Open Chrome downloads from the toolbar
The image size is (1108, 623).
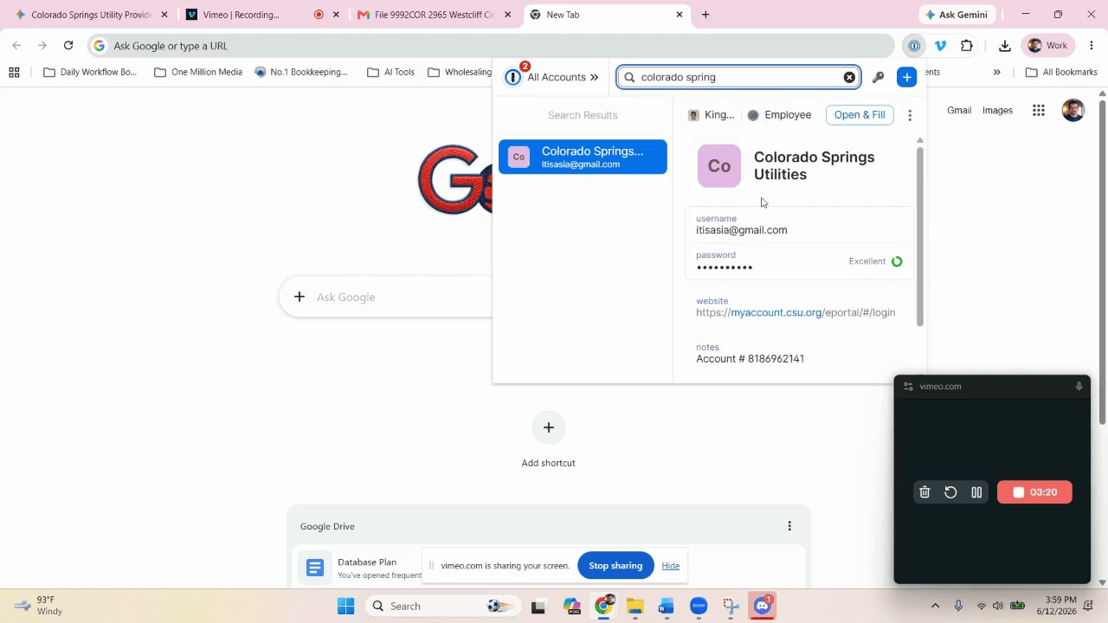(1004, 46)
